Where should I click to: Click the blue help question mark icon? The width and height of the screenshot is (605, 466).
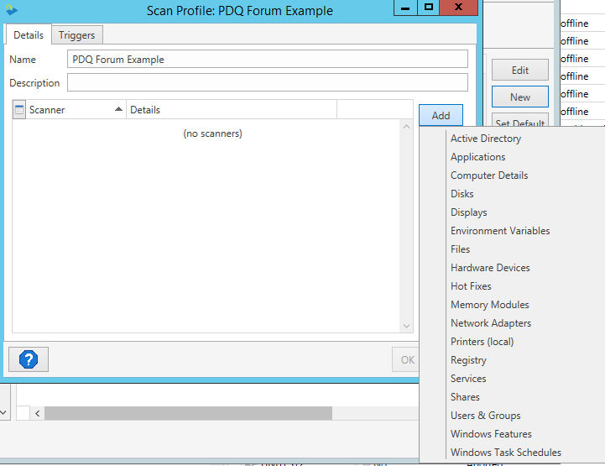pyautogui.click(x=29, y=359)
